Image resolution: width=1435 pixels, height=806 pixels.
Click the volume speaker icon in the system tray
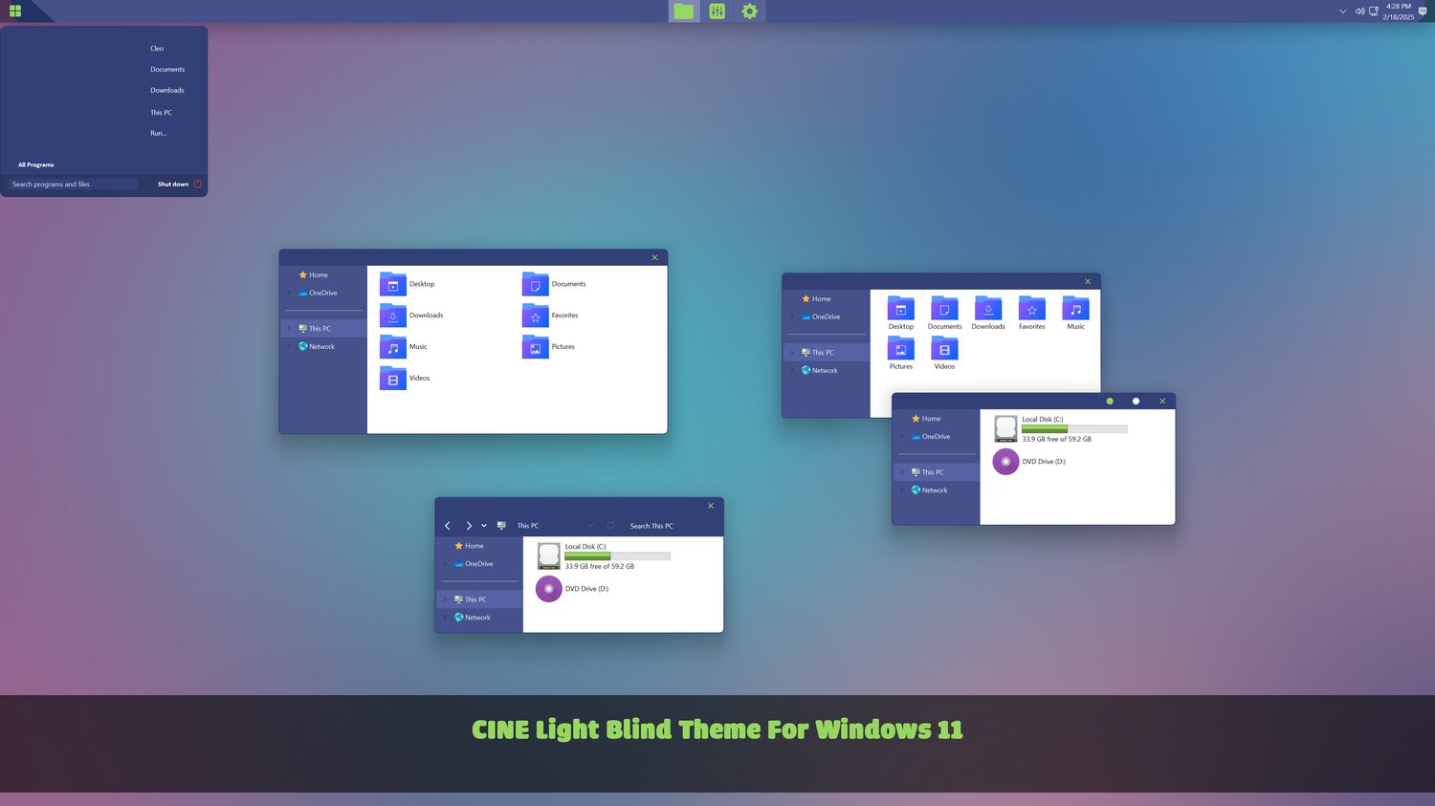[x=1359, y=11]
